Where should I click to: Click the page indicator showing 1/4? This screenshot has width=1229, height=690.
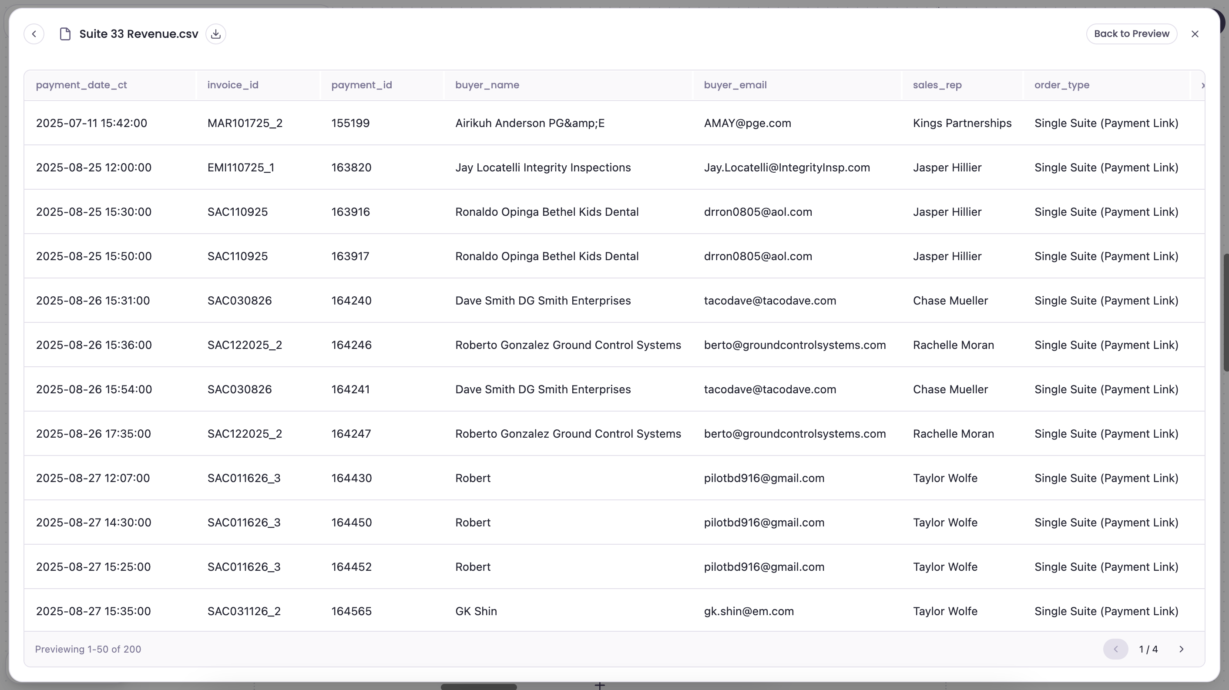[1149, 649]
